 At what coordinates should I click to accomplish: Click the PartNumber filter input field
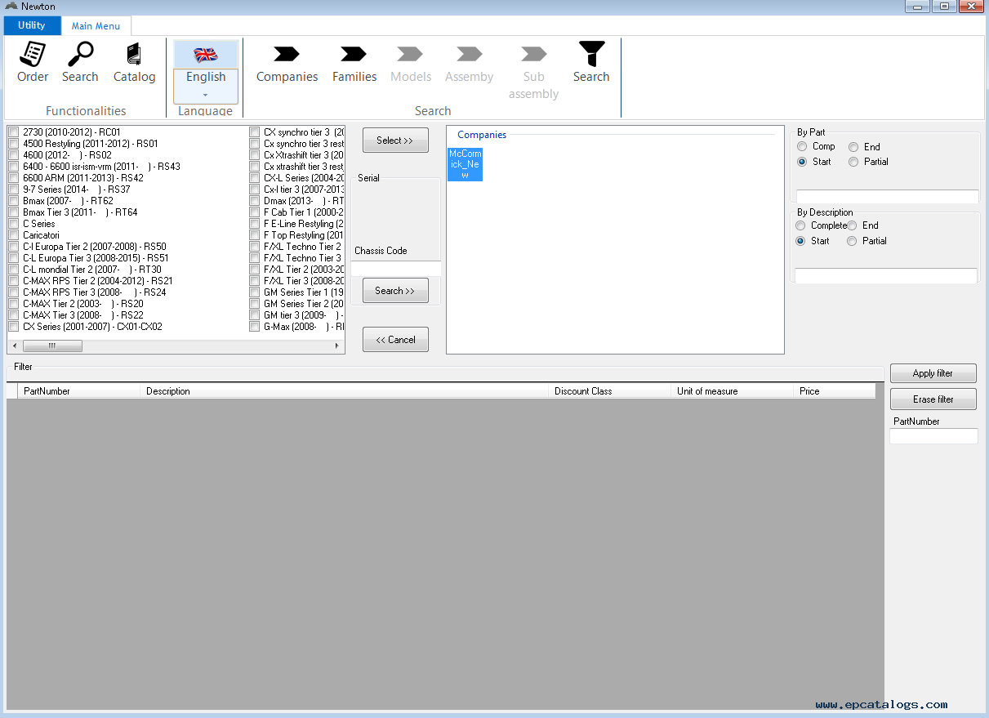pos(933,437)
